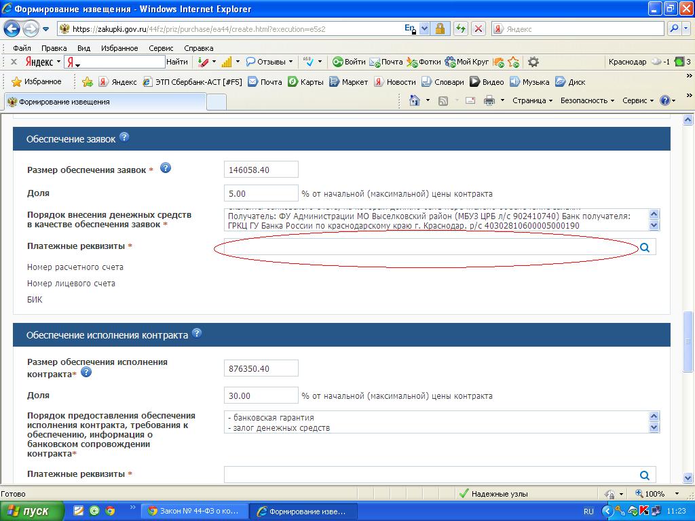Click the bid security Доля 5.00 field
The height and width of the screenshot is (521, 695).
point(261,193)
